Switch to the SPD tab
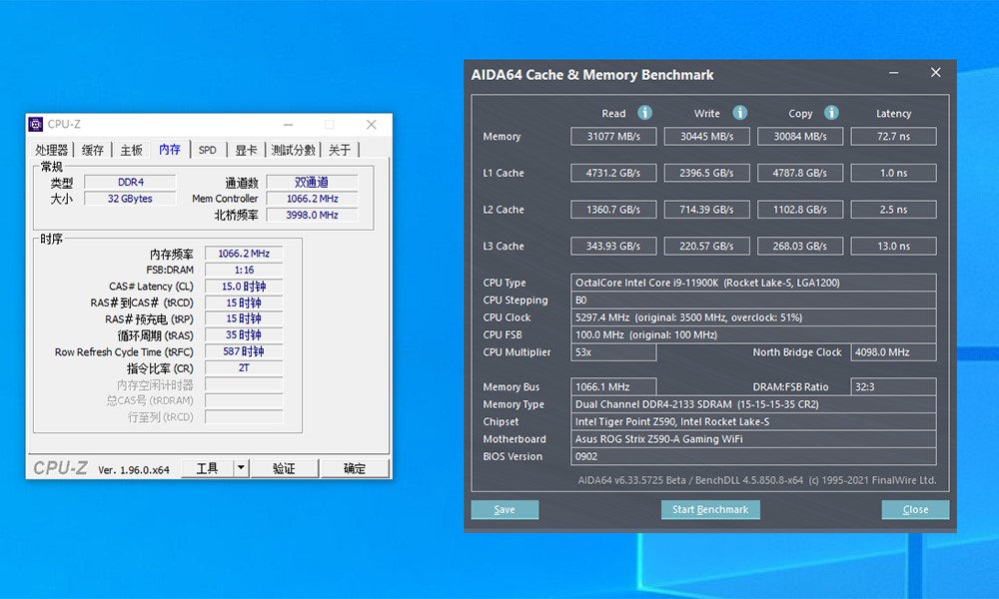The image size is (999, 599). pos(207,150)
